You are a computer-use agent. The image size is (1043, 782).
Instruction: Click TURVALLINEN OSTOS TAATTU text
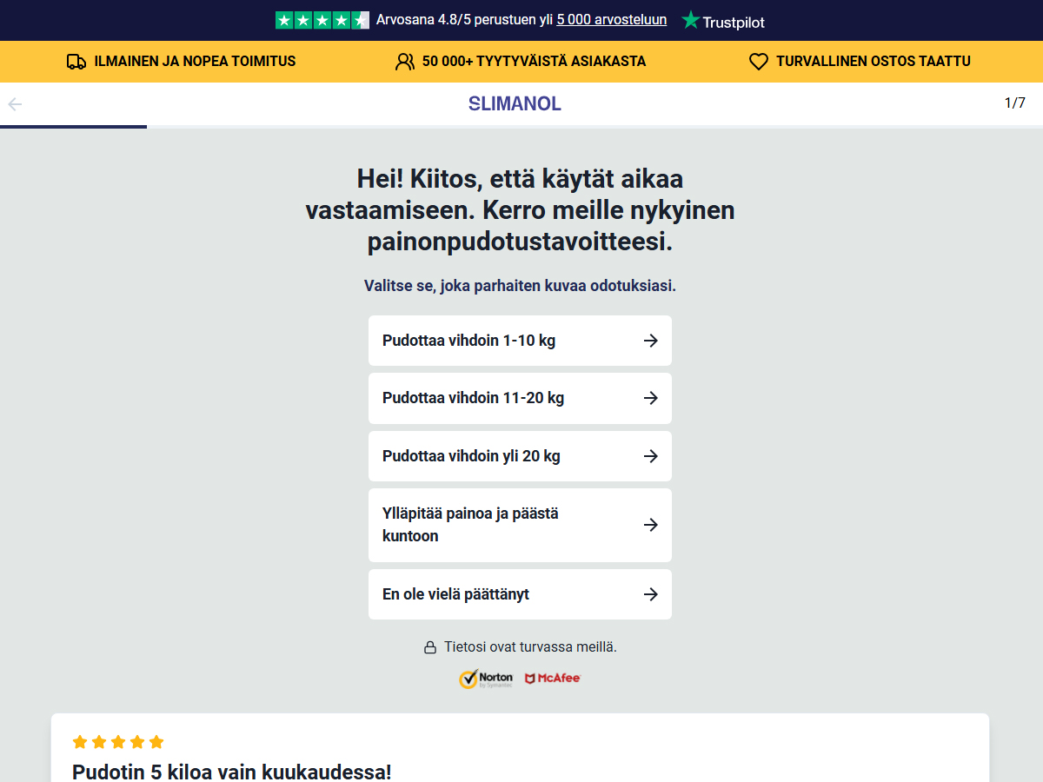874,62
